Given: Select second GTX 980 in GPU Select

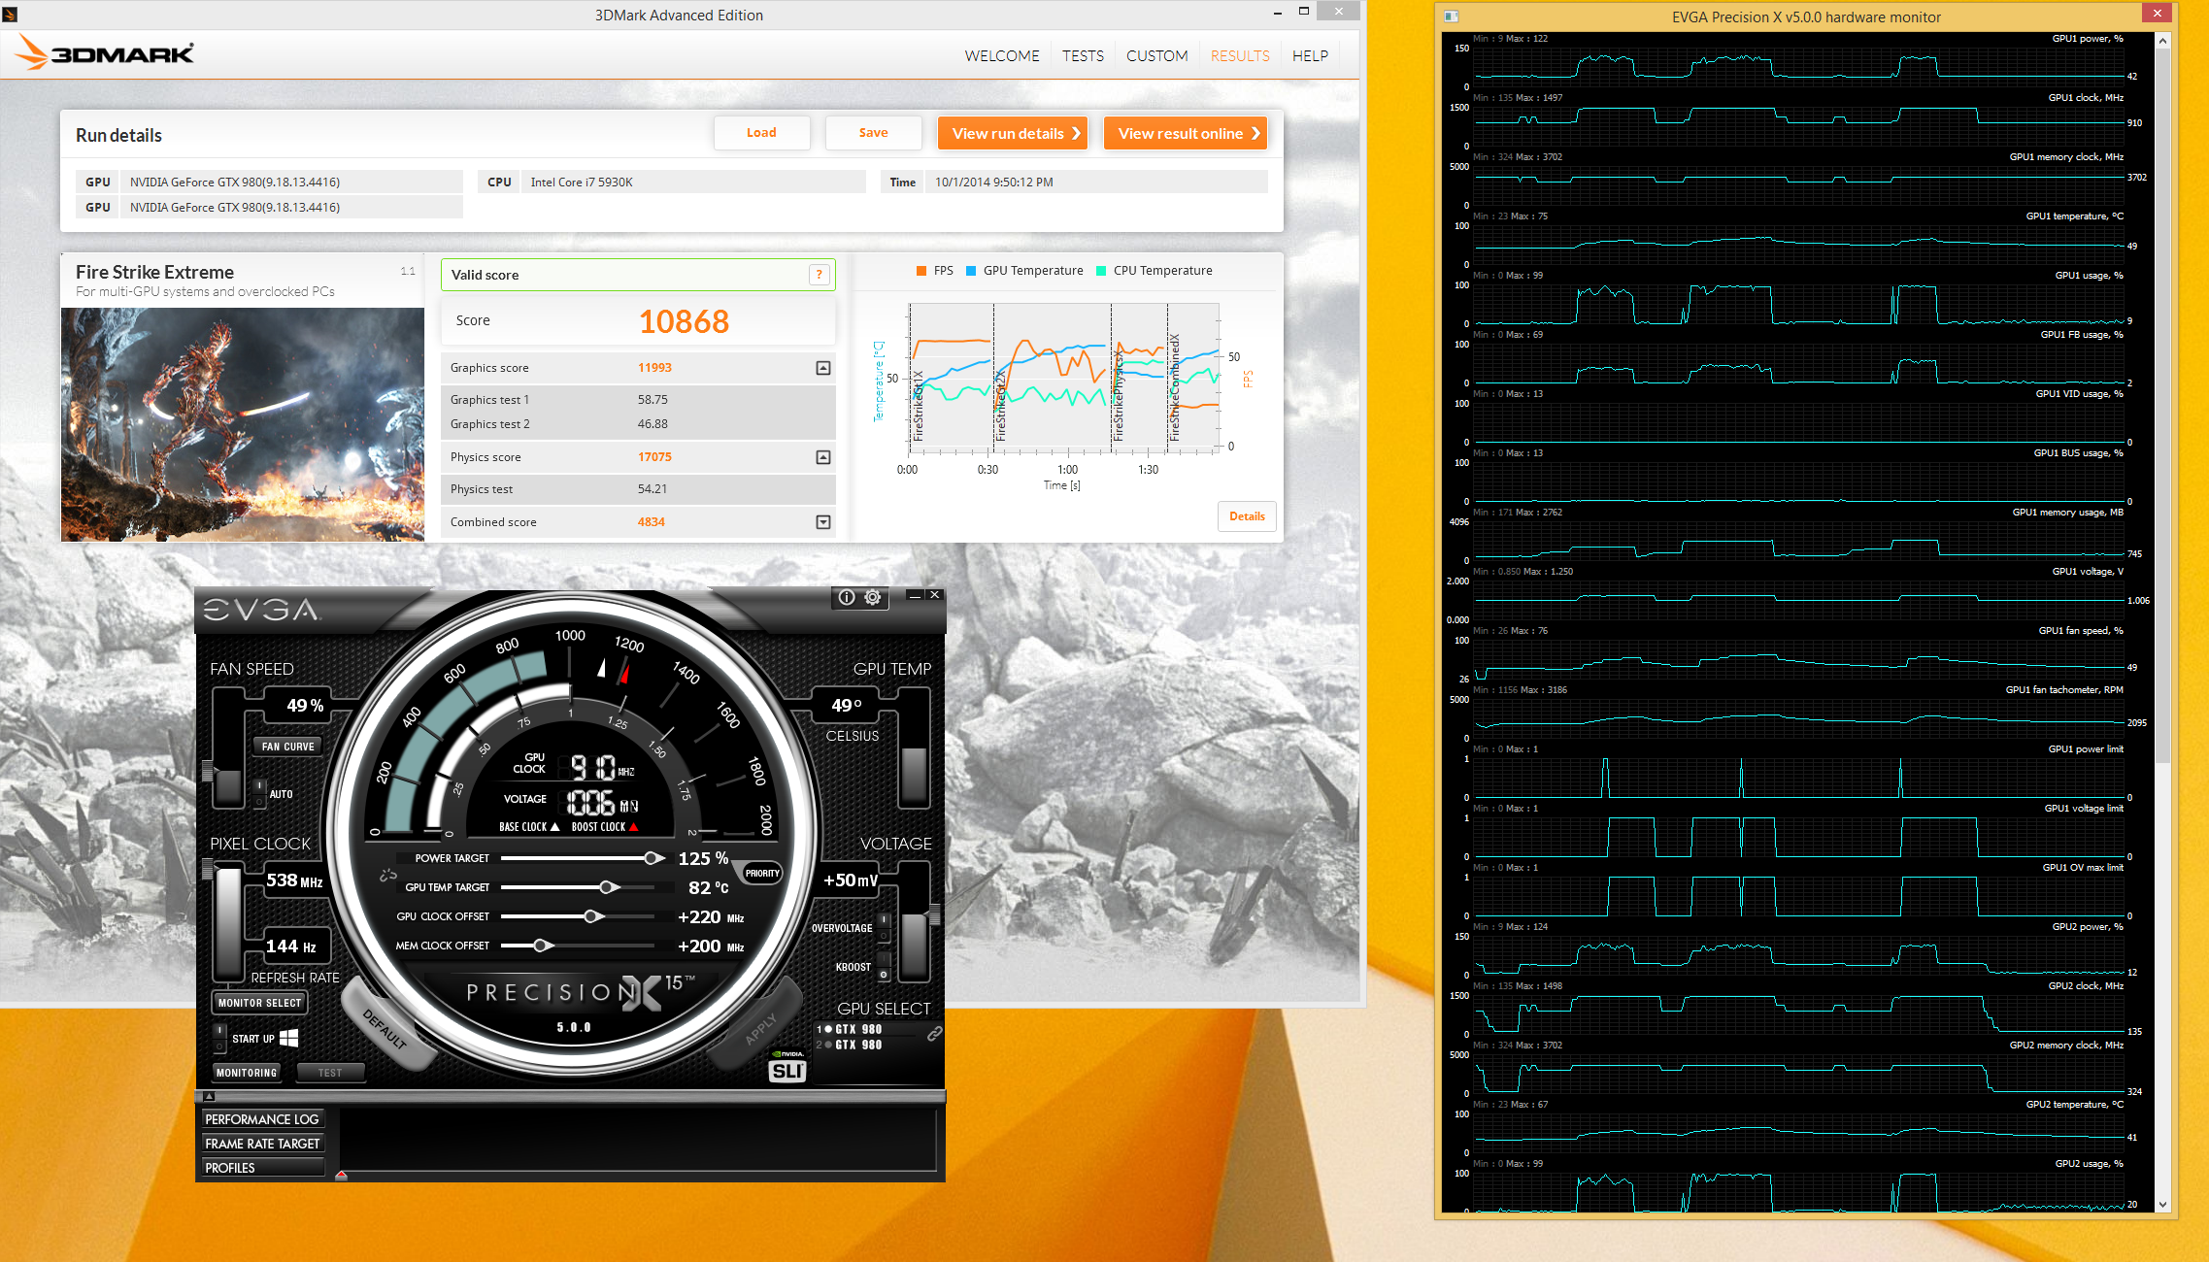Looking at the screenshot, I should [857, 1045].
